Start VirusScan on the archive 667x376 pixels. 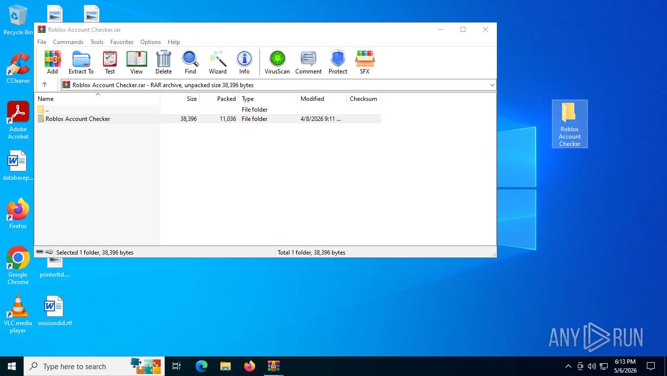coord(277,62)
